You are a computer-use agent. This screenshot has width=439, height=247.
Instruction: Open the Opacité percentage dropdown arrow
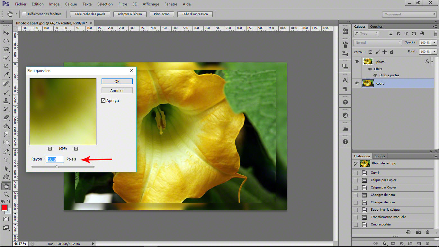point(435,42)
